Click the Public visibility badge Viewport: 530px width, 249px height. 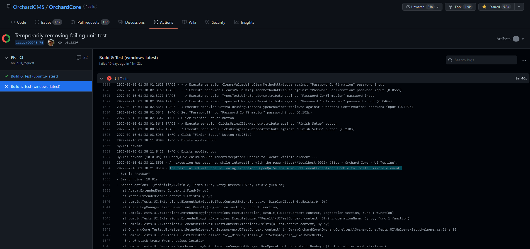pyautogui.click(x=90, y=7)
